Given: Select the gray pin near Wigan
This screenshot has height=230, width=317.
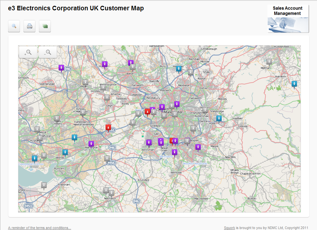Looking at the screenshot, I should pos(85,83).
